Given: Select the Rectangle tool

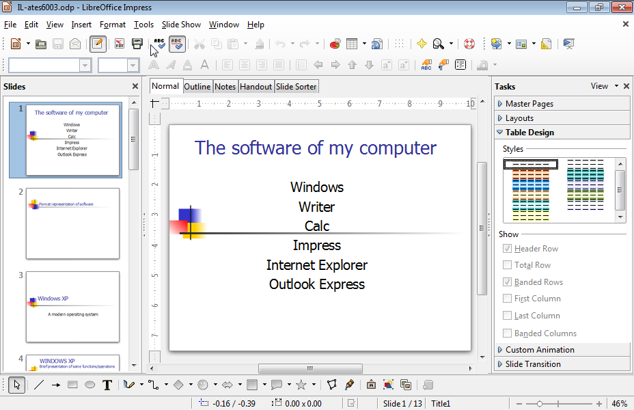Looking at the screenshot, I should coord(73,385).
